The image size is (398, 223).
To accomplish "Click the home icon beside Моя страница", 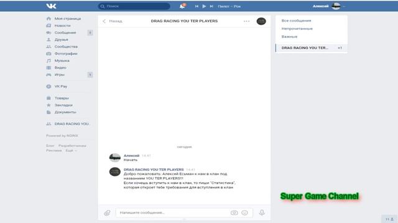I will point(49,19).
